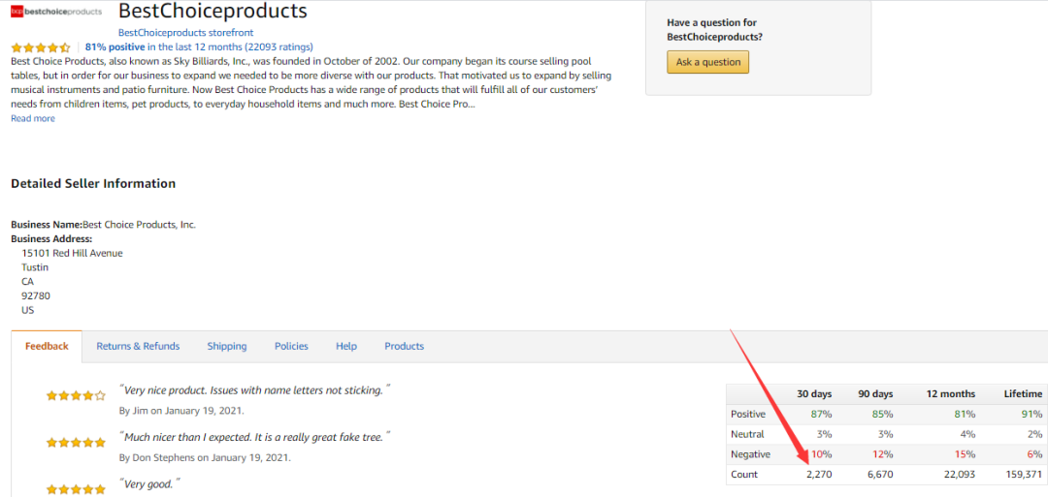Click the "90 days" column header
This screenshot has width=1048, height=497.
[x=875, y=393]
